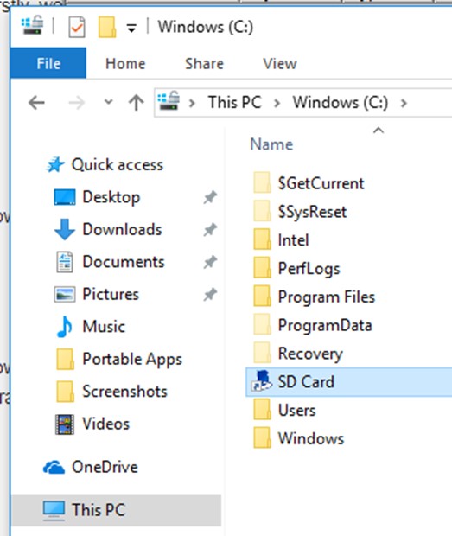Select OneDrive in navigation pane

(x=105, y=467)
